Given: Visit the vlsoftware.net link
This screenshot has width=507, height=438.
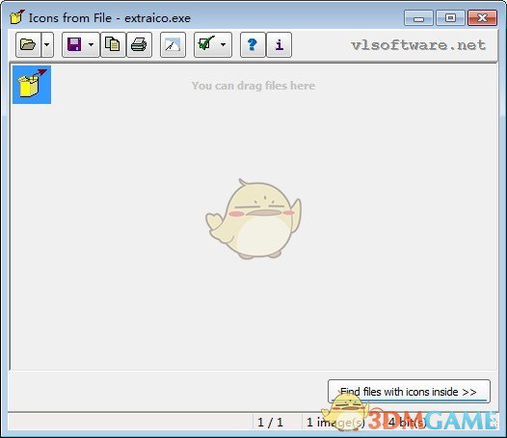Looking at the screenshot, I should click(418, 45).
